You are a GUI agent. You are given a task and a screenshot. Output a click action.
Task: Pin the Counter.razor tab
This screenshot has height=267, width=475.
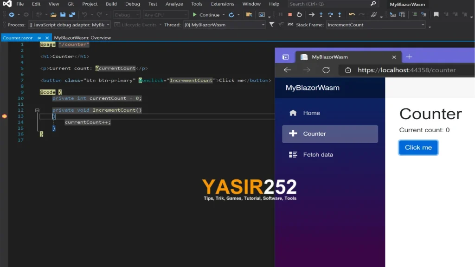coord(39,38)
